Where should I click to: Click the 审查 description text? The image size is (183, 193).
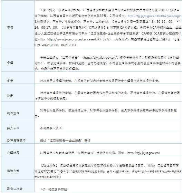(x=100, y=81)
